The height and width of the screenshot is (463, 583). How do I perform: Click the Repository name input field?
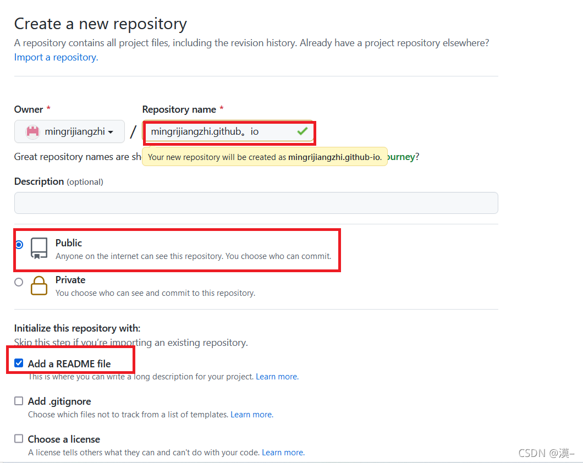(x=228, y=131)
